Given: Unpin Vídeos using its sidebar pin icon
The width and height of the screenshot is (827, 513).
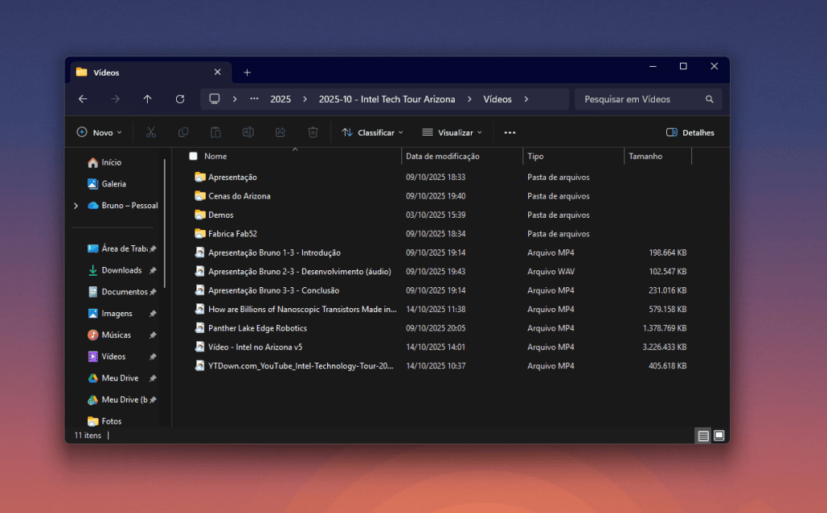Looking at the screenshot, I should click(x=153, y=357).
